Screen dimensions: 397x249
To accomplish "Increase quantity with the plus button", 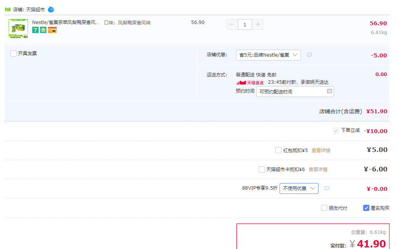I will tap(258, 24).
